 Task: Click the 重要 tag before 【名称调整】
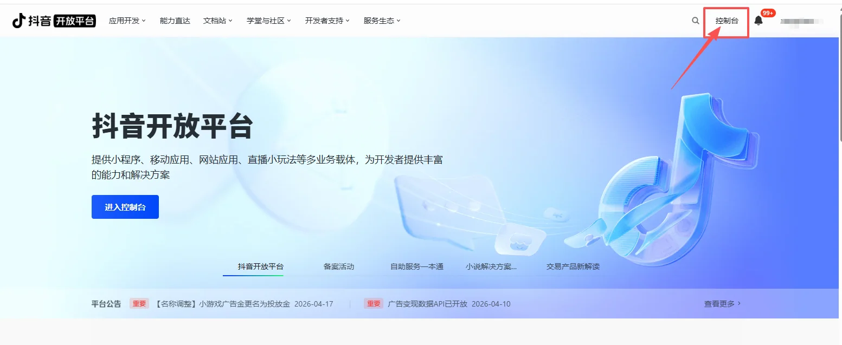(x=139, y=304)
